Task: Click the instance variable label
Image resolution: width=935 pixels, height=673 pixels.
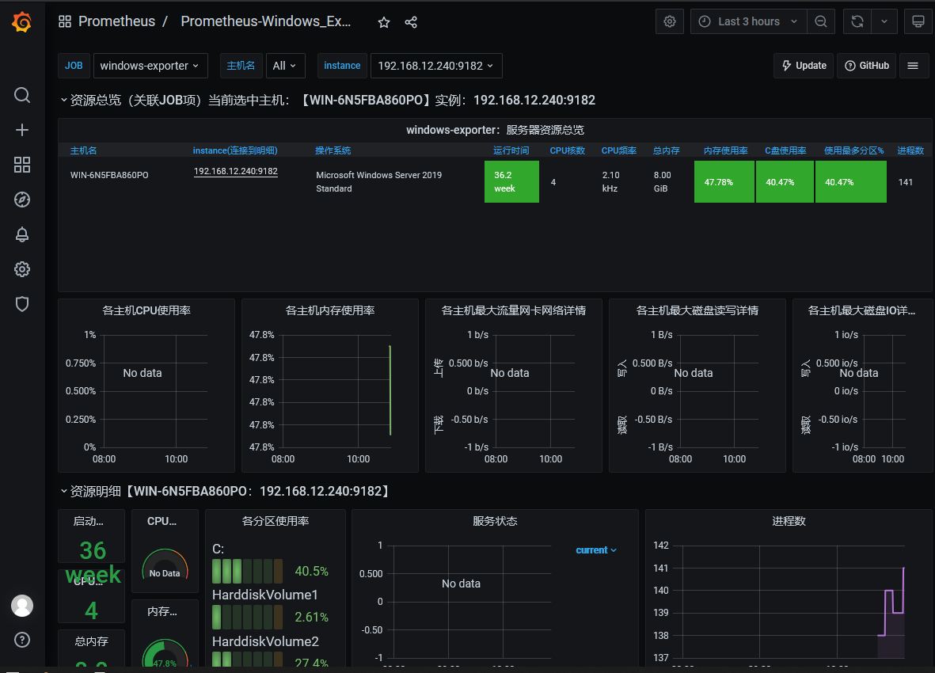Action: 342,66
